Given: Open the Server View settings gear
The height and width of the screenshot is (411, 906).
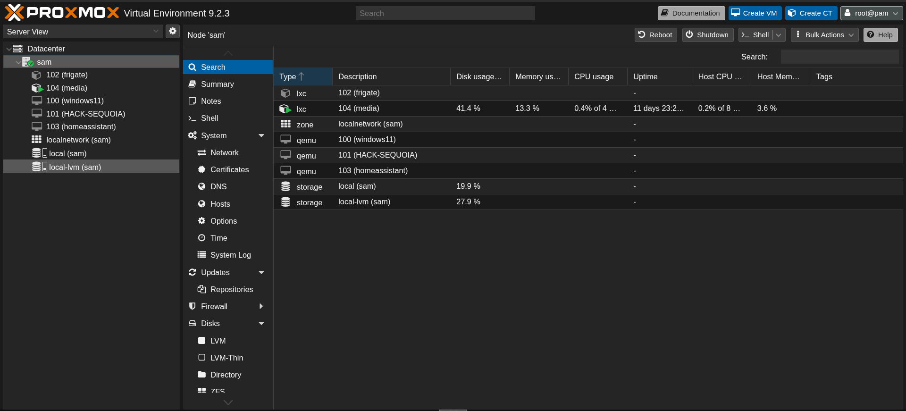Looking at the screenshot, I should [x=173, y=31].
